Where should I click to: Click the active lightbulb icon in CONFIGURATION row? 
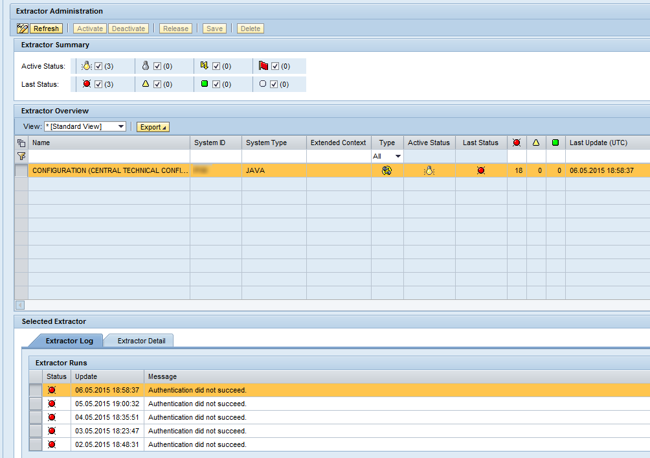point(429,170)
